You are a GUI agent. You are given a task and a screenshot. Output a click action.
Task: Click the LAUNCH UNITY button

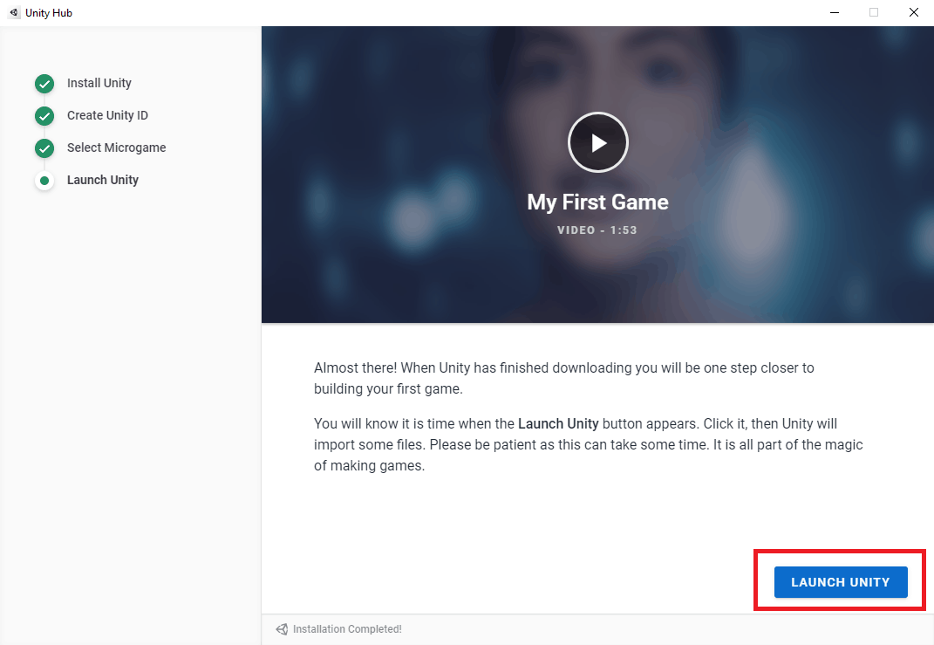(840, 581)
